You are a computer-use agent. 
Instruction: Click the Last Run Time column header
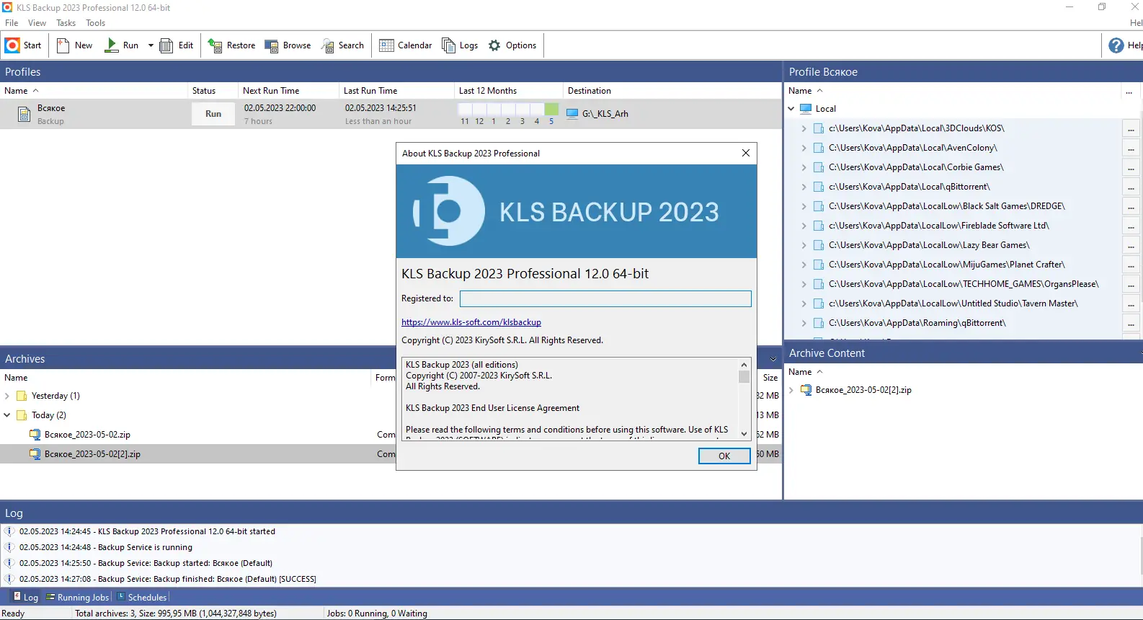[396, 91]
